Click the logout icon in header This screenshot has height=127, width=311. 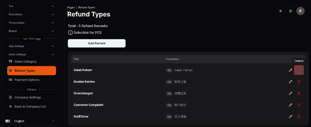[291, 11]
